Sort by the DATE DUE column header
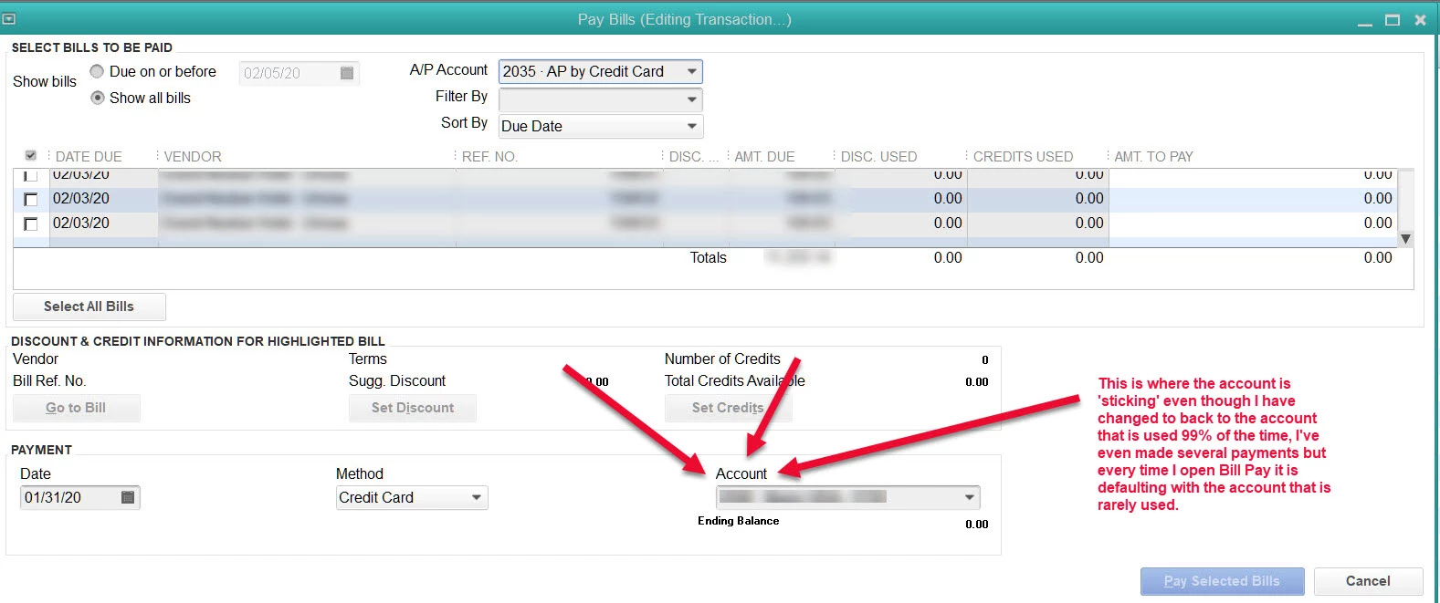Image resolution: width=1440 pixels, height=603 pixels. 89,157
